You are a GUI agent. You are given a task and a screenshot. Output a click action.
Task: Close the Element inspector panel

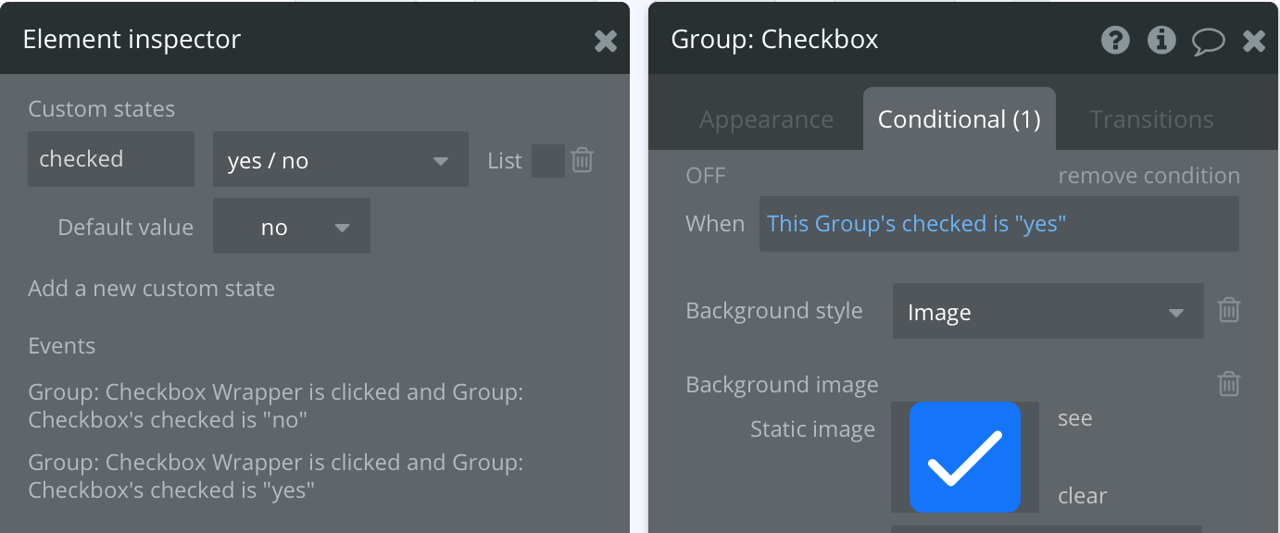click(x=606, y=41)
